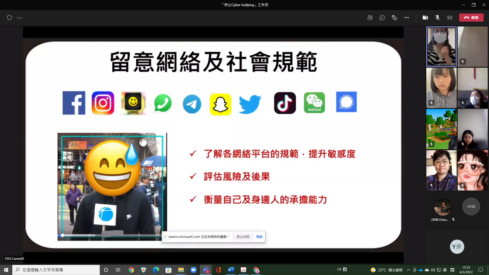
Task: Click the TikTok logo on the slide
Action: click(285, 103)
